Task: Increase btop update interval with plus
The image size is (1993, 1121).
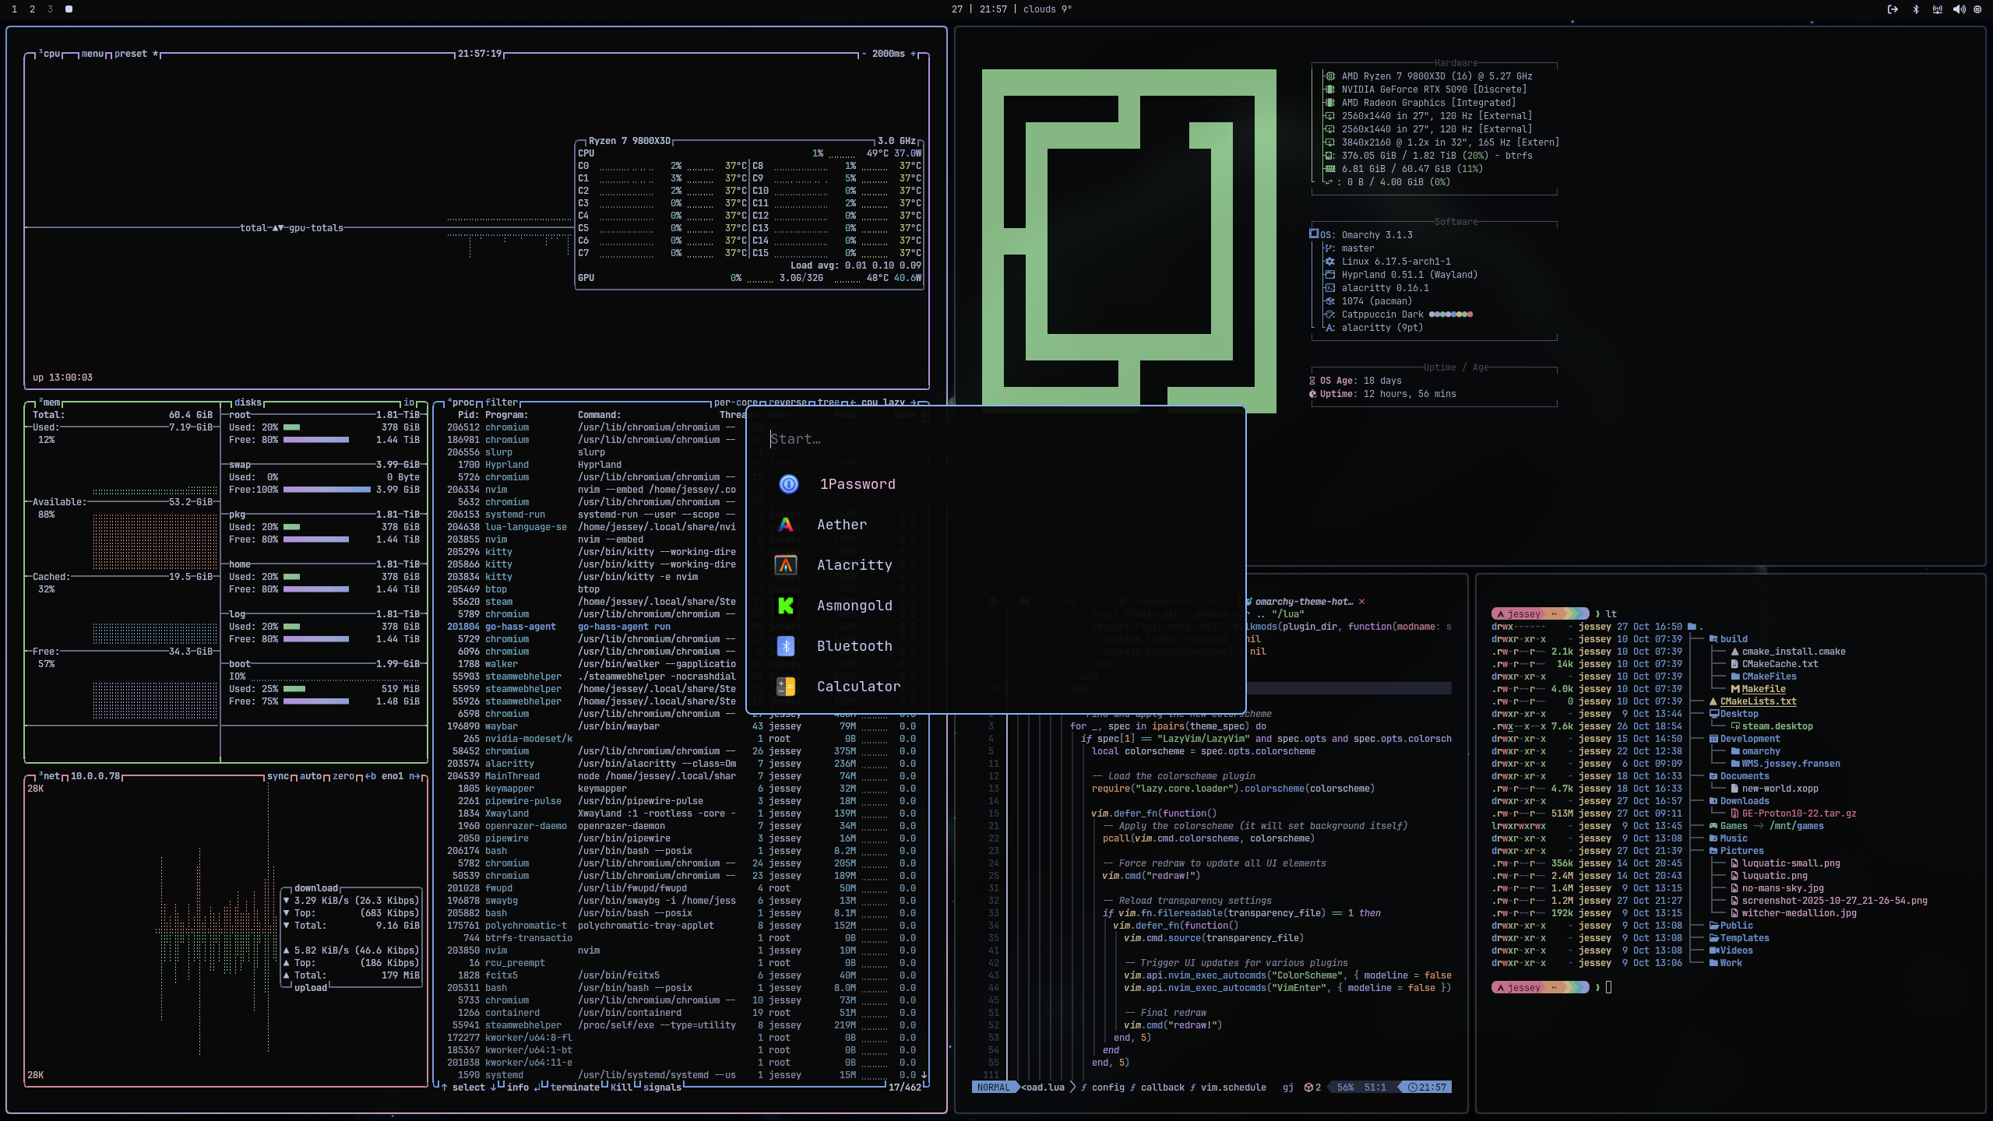Action: click(x=914, y=54)
